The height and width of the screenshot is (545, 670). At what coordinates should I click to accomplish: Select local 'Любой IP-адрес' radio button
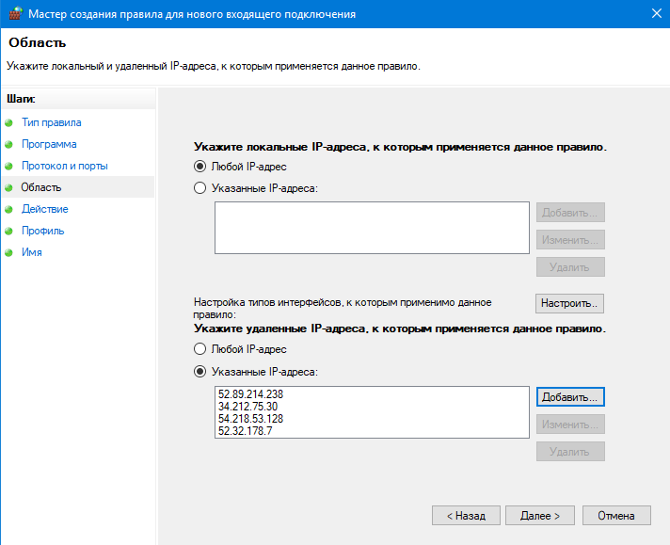(199, 167)
